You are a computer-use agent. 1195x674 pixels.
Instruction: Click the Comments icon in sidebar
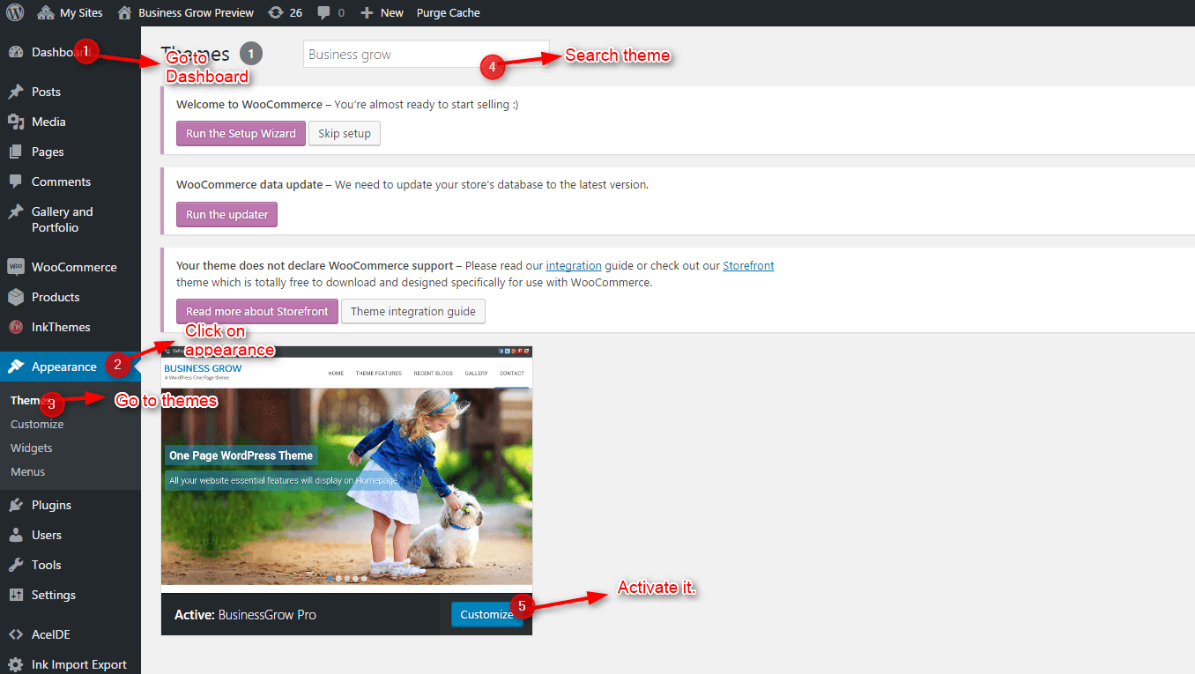16,181
